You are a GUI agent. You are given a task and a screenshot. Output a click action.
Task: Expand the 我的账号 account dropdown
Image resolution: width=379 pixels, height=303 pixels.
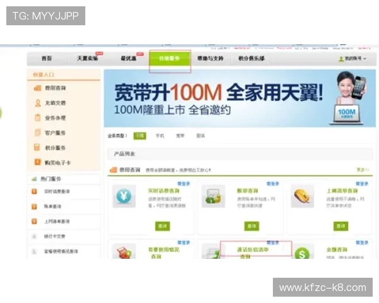[352, 59]
